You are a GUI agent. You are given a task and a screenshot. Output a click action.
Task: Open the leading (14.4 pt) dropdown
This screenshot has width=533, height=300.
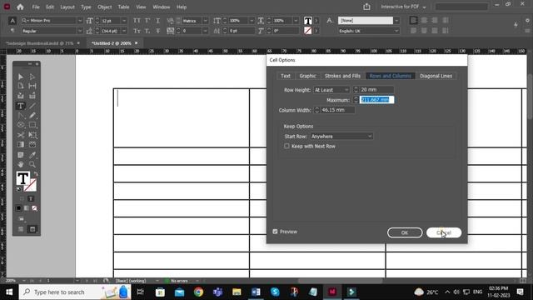click(124, 31)
